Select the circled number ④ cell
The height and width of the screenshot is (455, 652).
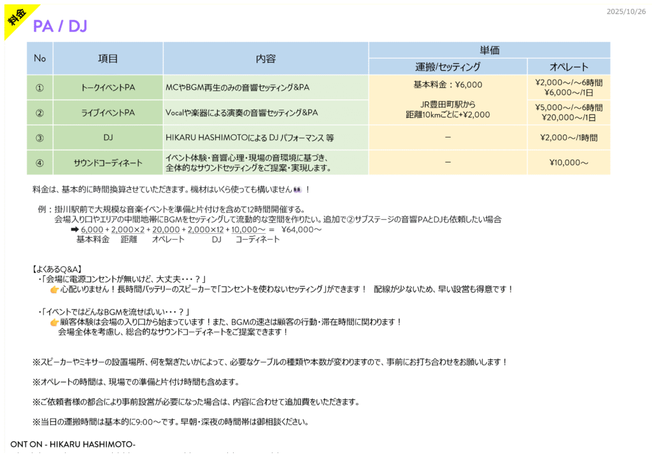39,162
